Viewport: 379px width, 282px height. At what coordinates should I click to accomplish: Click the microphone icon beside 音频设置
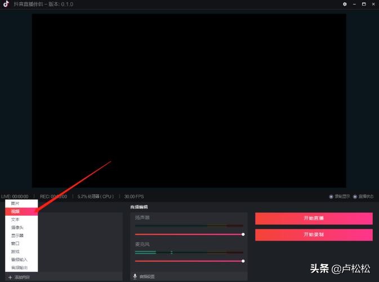pos(135,276)
